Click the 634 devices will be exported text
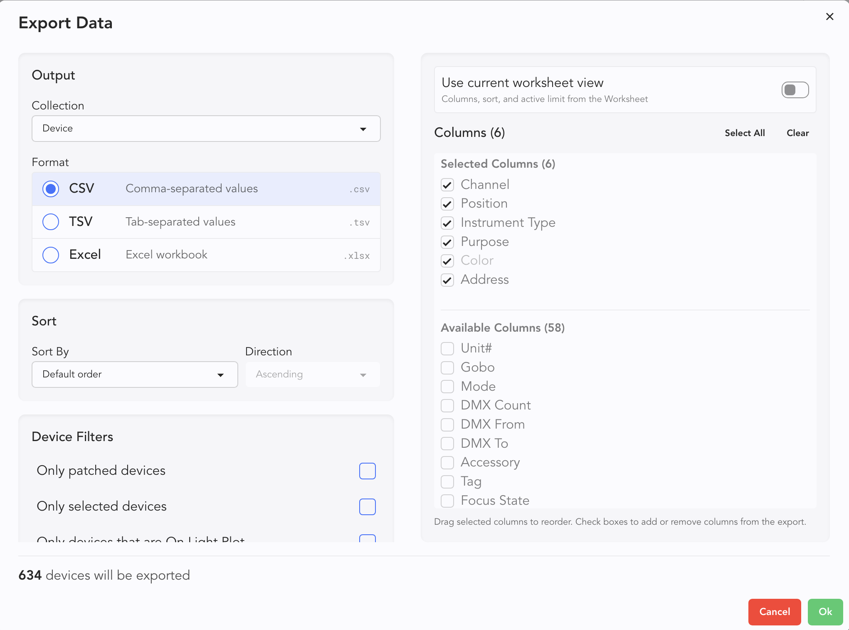The image size is (849, 630). 104,575
